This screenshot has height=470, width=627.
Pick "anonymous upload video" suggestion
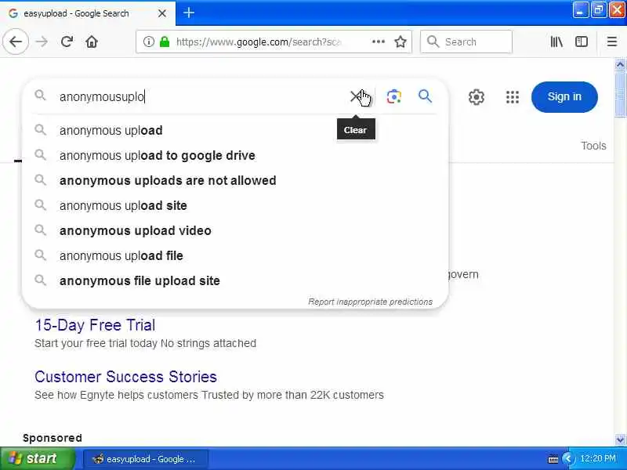235,230
